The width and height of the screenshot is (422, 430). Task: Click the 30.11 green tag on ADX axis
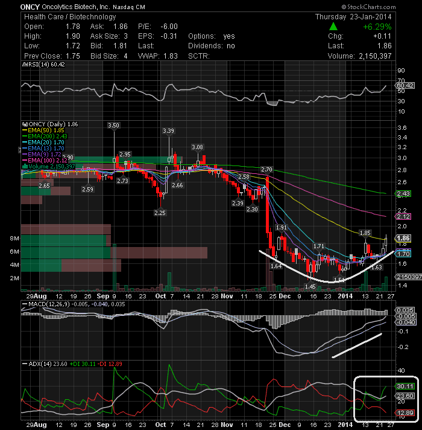(x=405, y=387)
